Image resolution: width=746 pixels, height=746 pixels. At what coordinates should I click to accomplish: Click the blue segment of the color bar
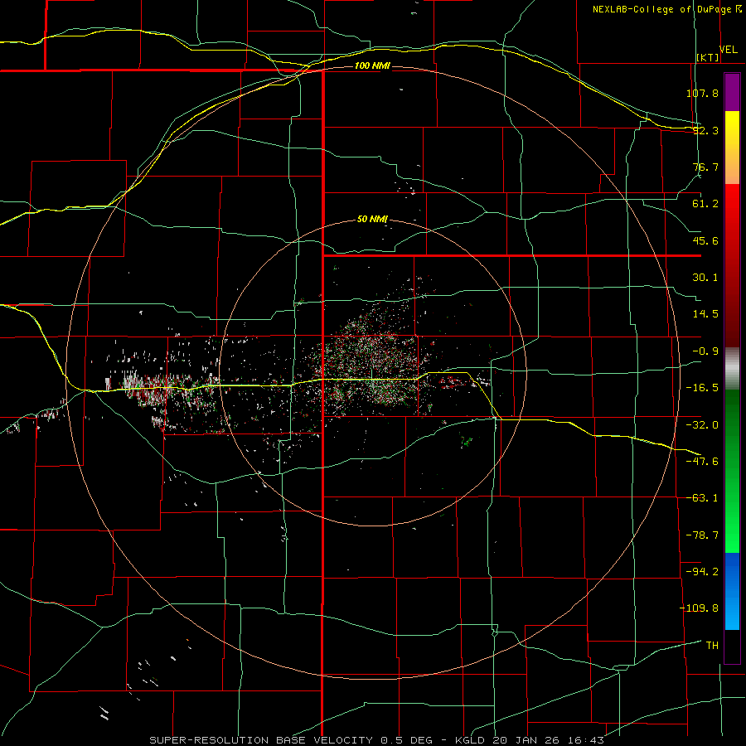[x=732, y=591]
